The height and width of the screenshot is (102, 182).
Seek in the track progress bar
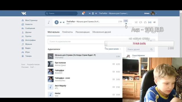point(94,24)
